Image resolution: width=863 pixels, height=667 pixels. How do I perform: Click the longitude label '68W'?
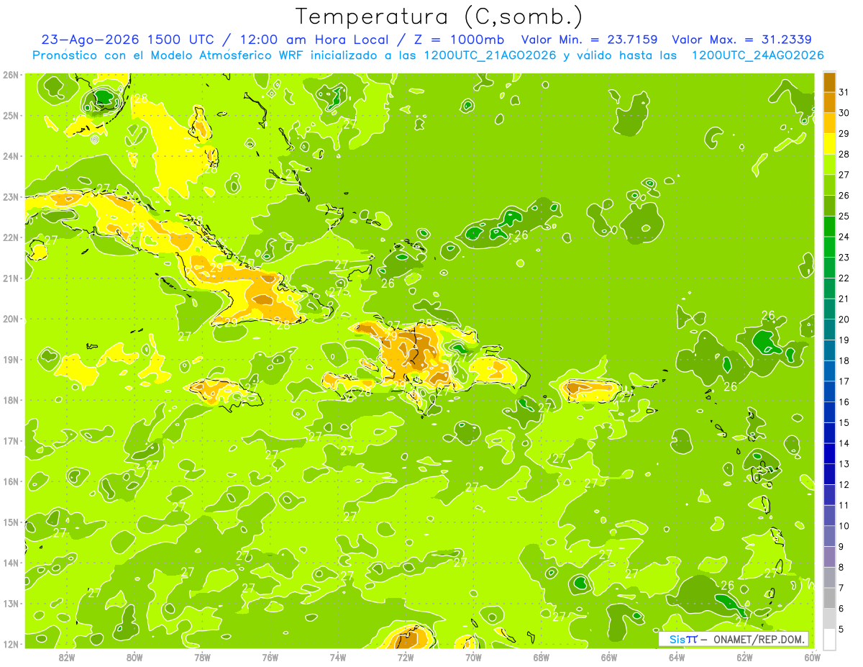[x=542, y=657]
